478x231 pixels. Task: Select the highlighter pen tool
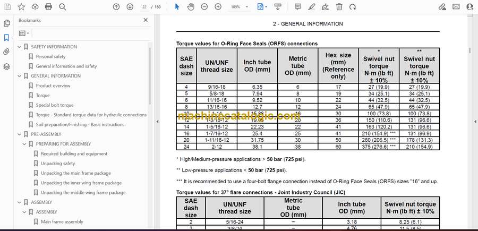312,7
